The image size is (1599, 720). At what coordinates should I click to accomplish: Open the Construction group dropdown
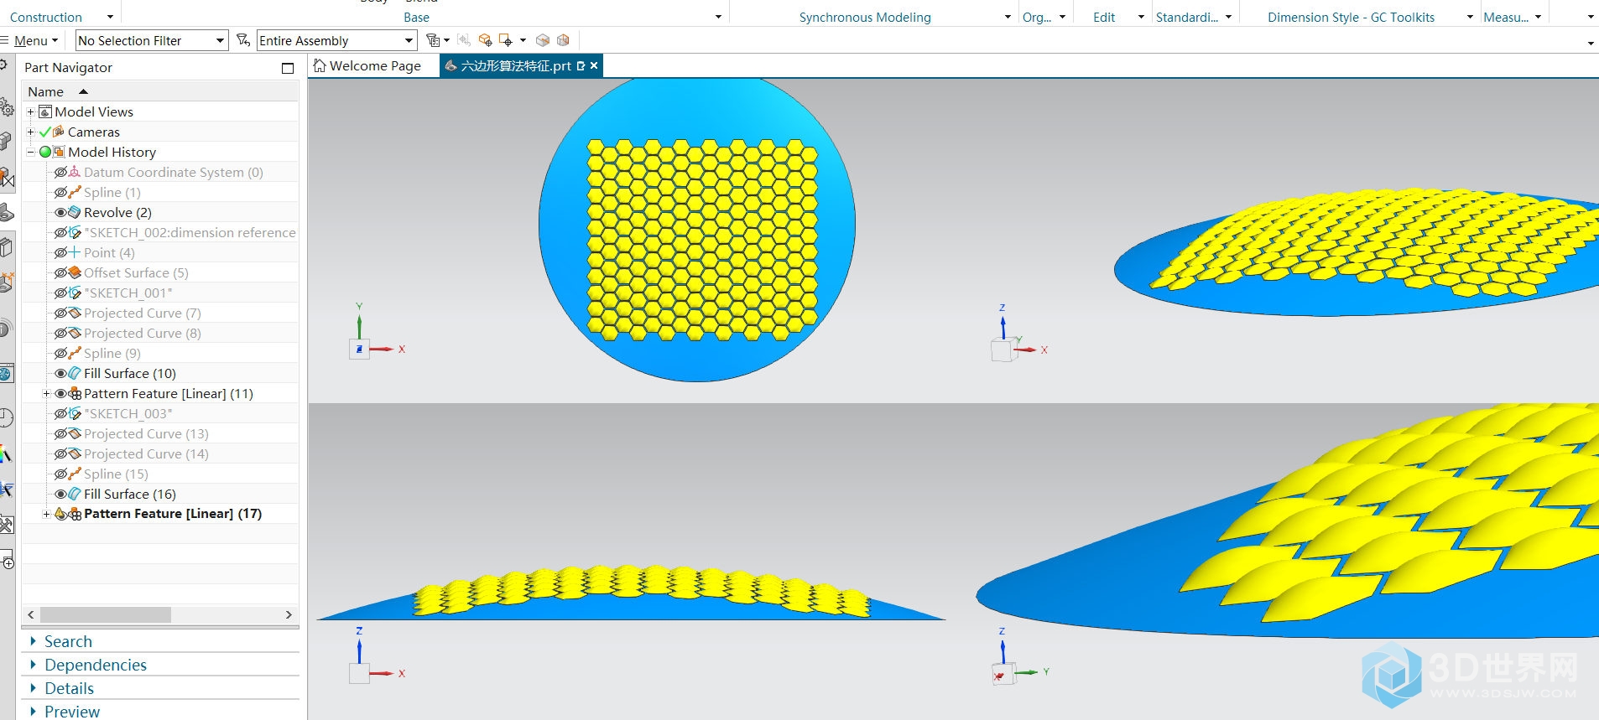tap(110, 17)
